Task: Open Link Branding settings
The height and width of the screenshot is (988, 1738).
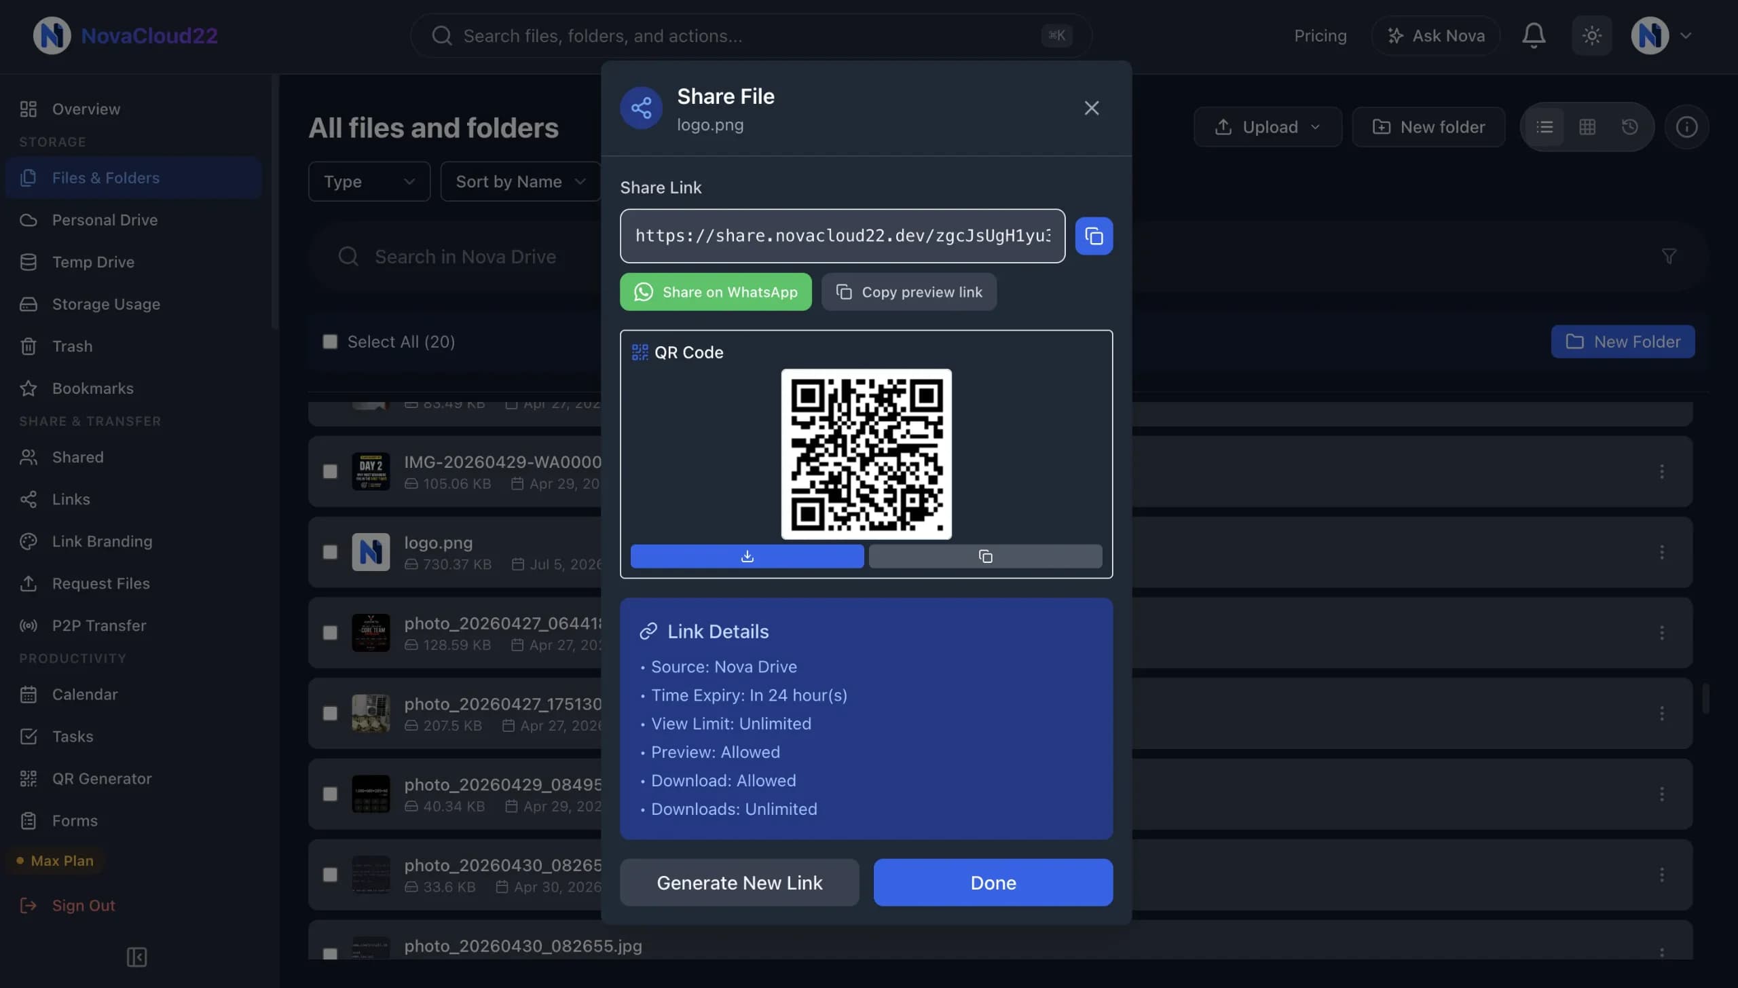Action: point(133,541)
